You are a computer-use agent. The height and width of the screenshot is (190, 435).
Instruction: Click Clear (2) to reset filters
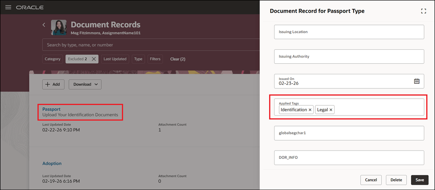[178, 59]
